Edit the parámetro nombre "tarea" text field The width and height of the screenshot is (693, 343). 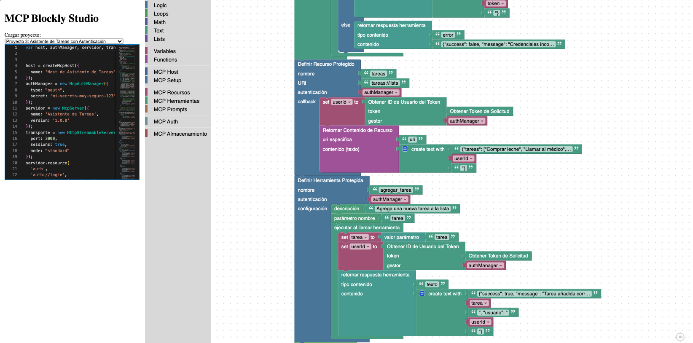point(398,218)
